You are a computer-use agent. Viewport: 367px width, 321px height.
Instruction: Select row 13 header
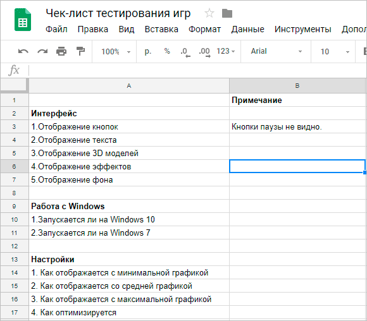[15, 259]
